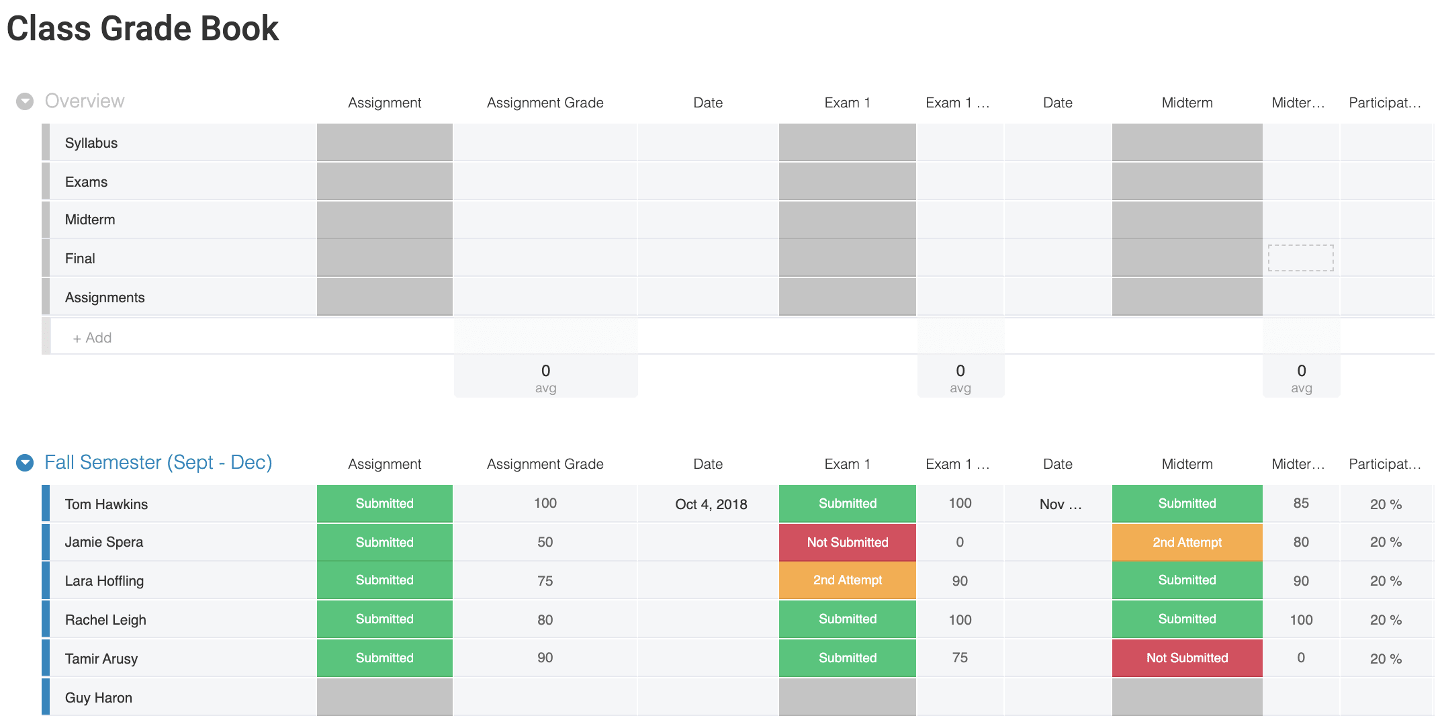This screenshot has height=716, width=1440.
Task: Collapse the Fall Semester group arrow
Action: pyautogui.click(x=25, y=463)
